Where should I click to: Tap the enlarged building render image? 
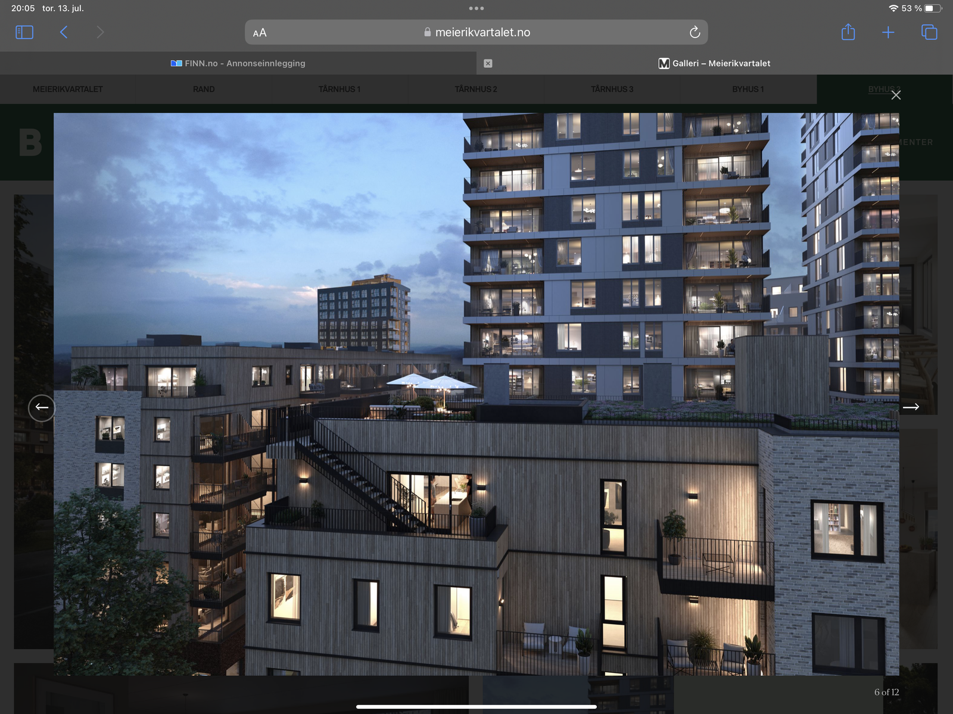click(476, 394)
